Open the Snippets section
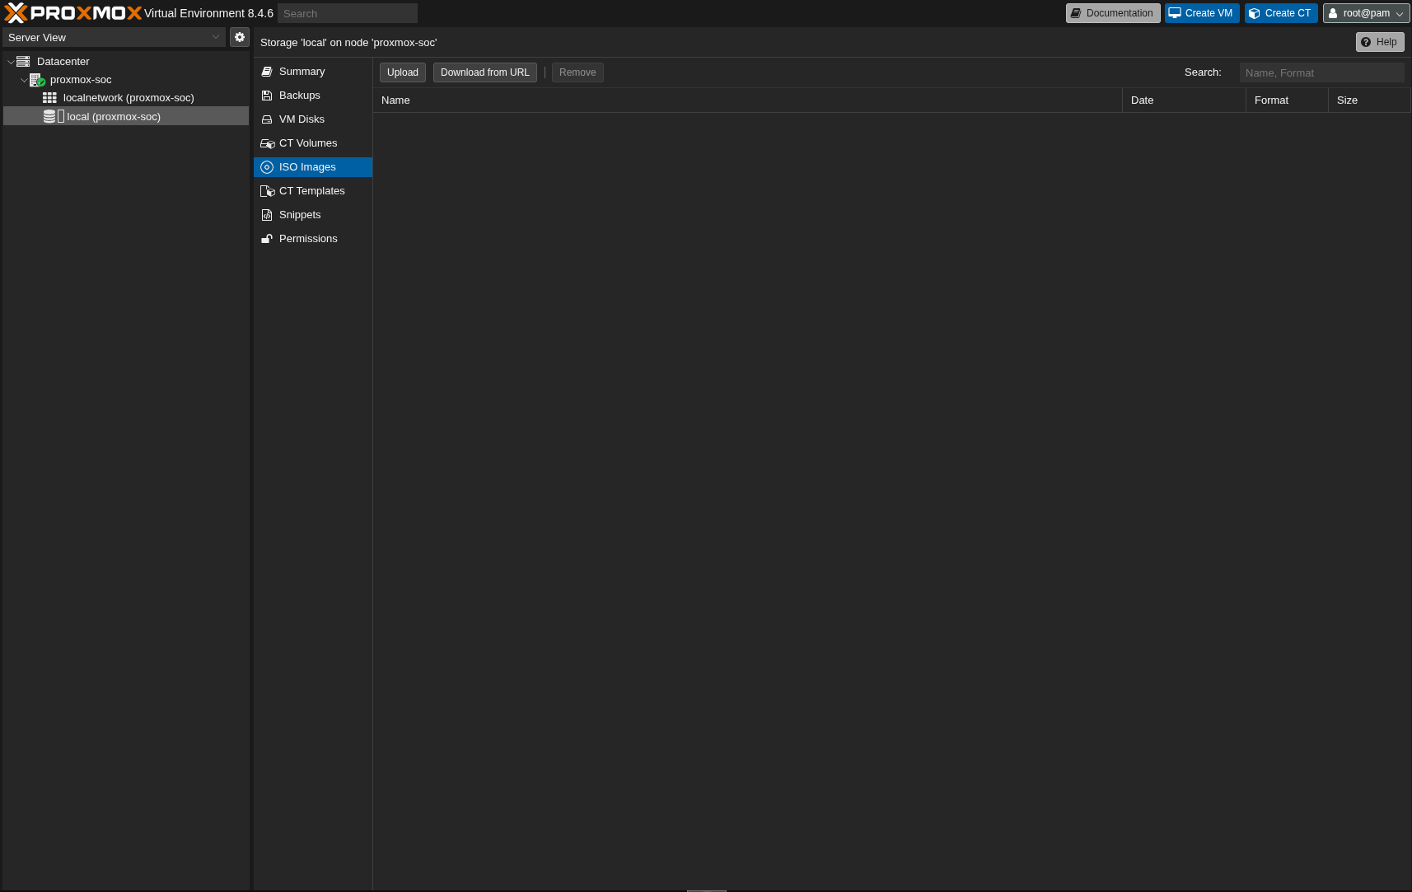 [x=300, y=215]
